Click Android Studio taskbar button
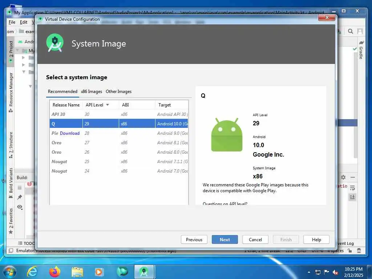The height and width of the screenshot is (279, 372). 144,272
